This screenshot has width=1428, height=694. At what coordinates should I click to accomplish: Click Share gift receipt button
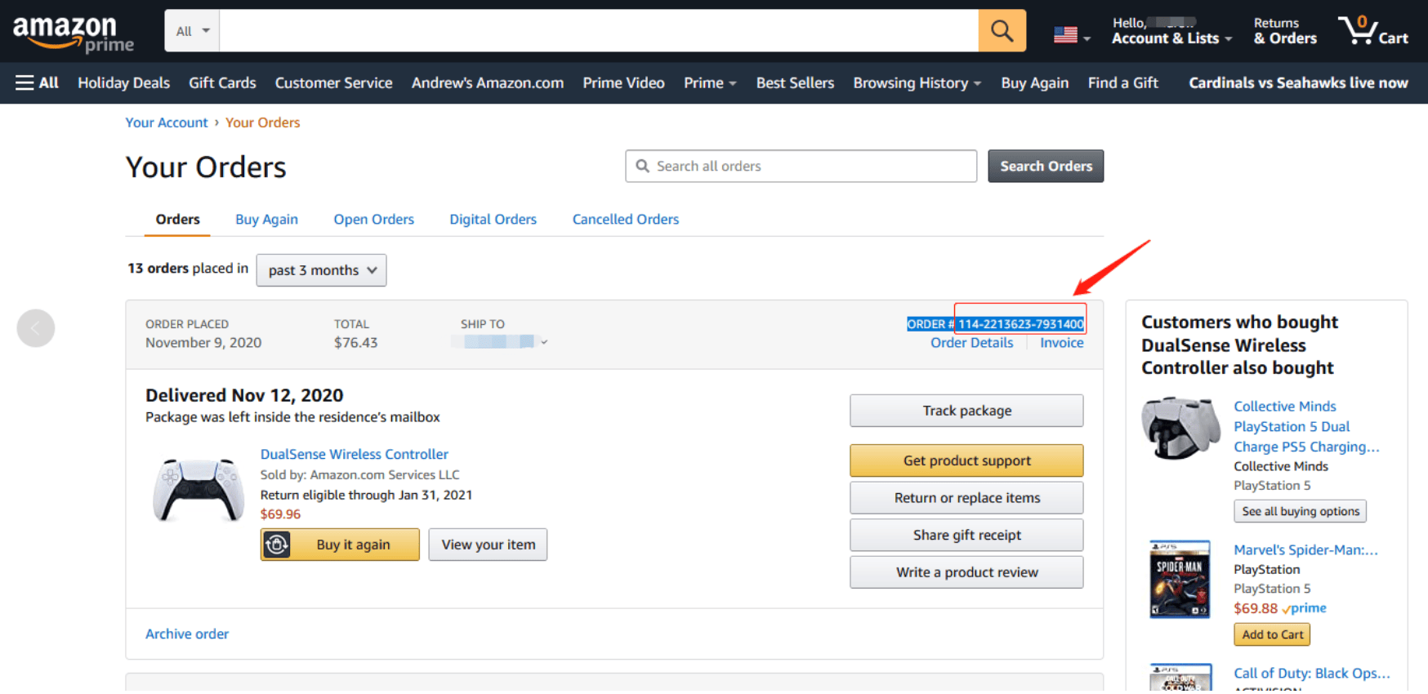point(966,535)
